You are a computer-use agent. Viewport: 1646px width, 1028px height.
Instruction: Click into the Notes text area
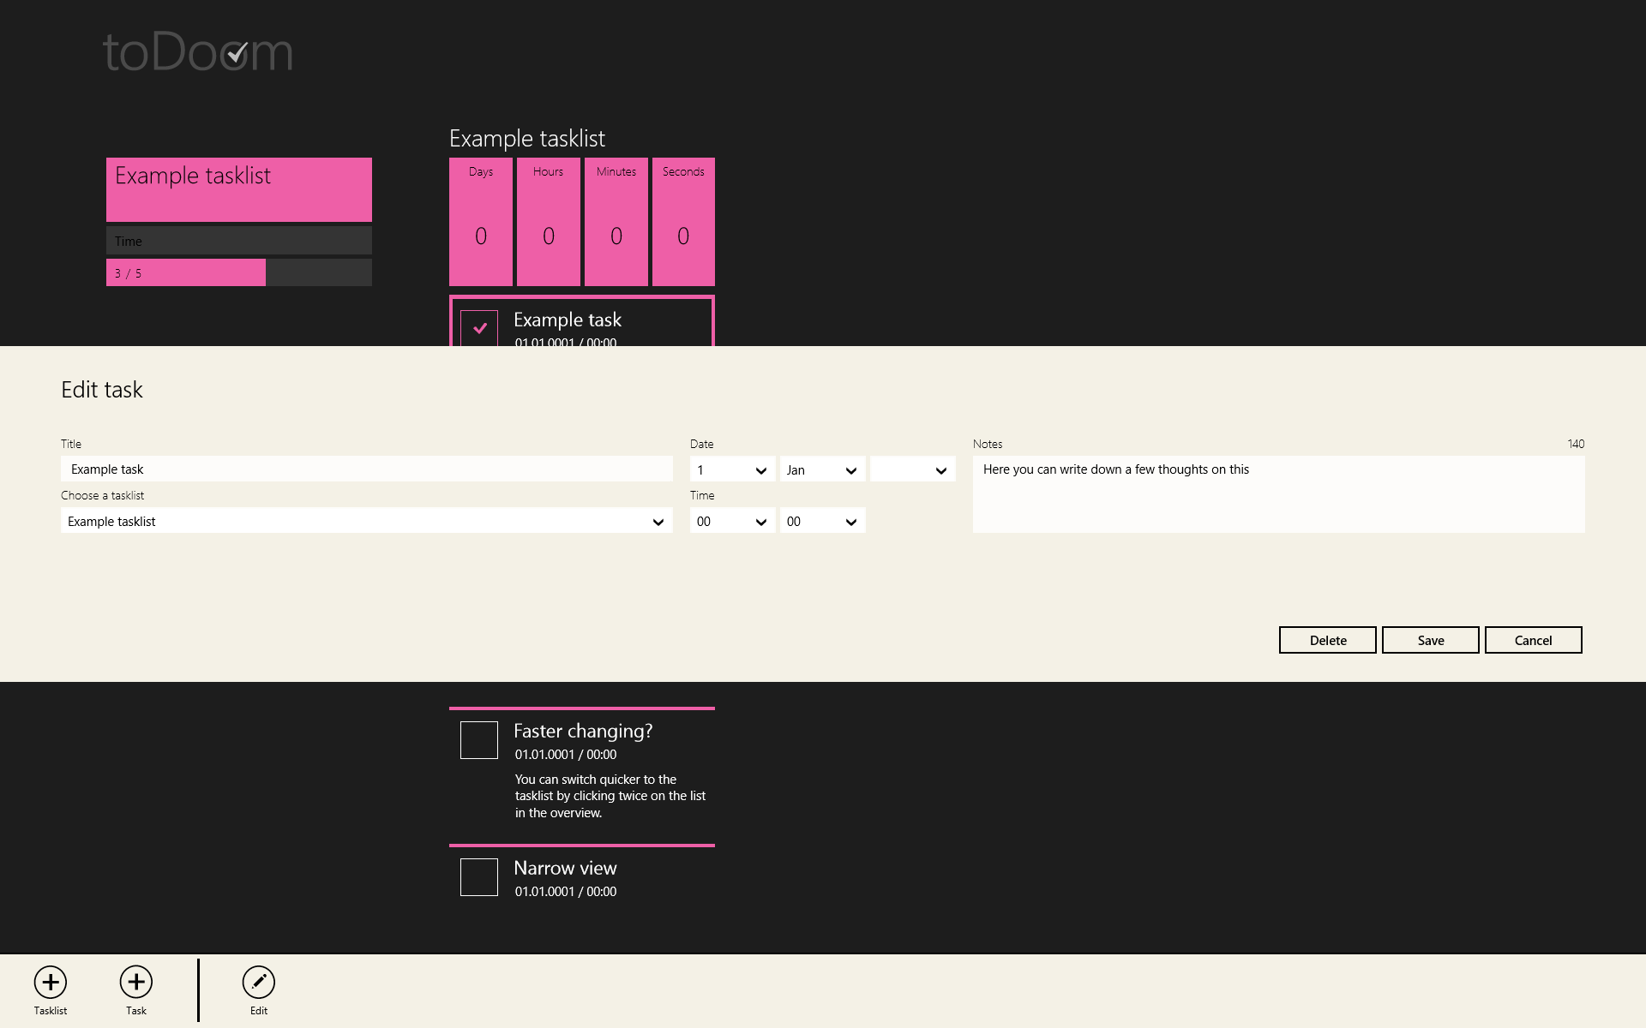point(1277,494)
